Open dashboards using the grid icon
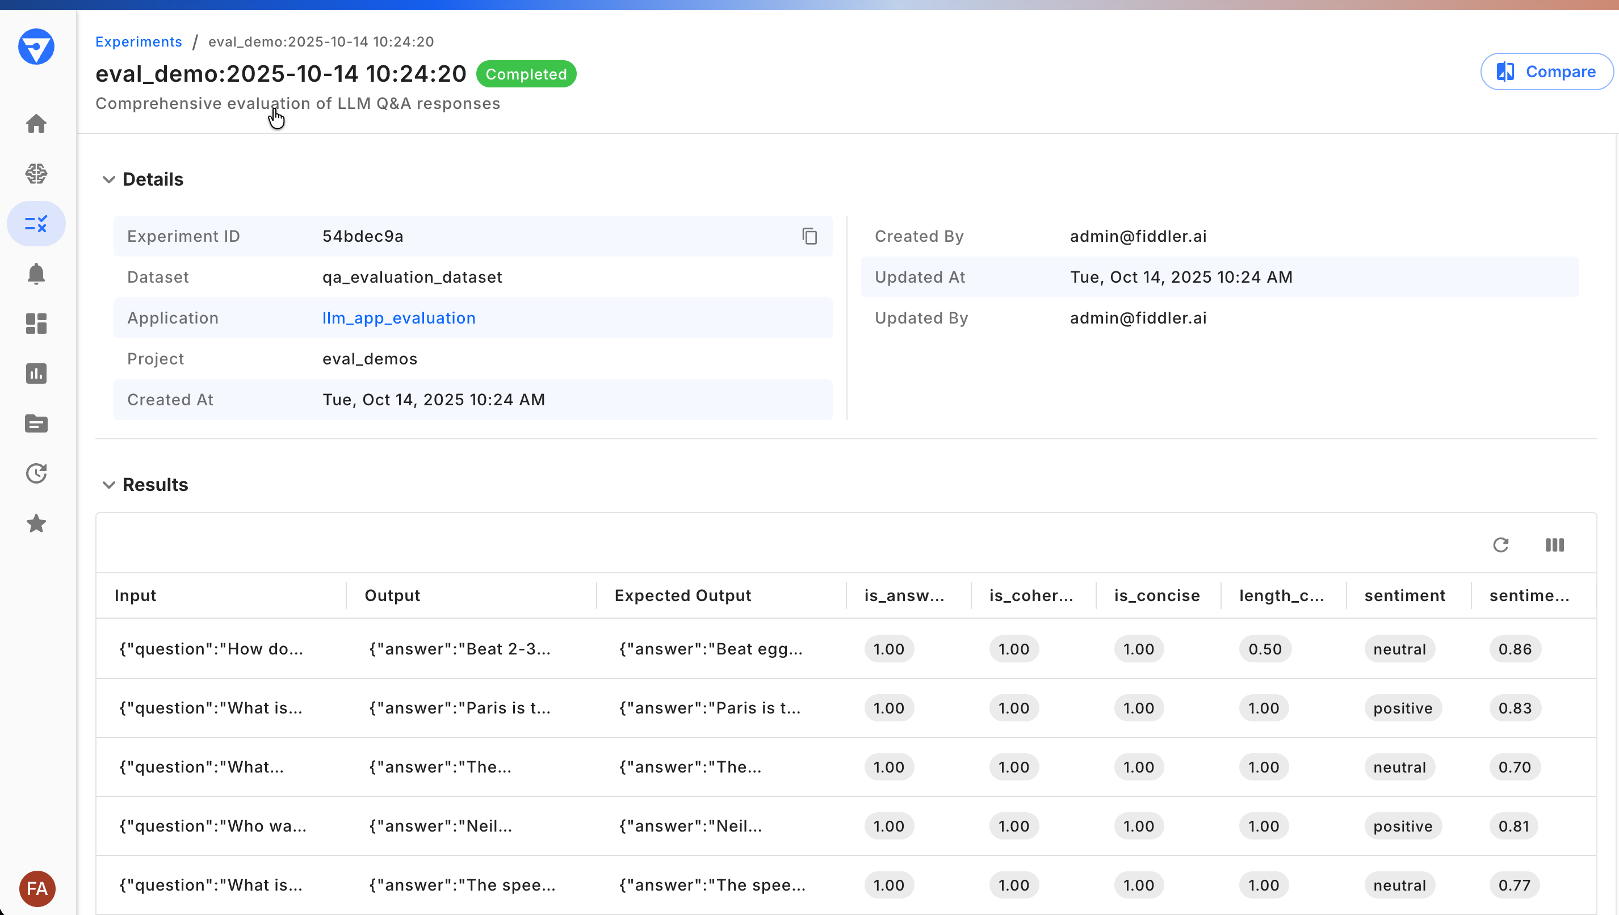The image size is (1619, 915). [36, 323]
